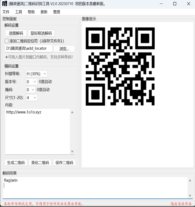Open the 掩码 dropdown
This screenshot has height=207, width=195.
point(31,90)
